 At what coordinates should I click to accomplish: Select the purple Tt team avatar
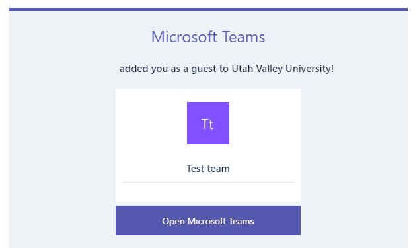(x=208, y=123)
